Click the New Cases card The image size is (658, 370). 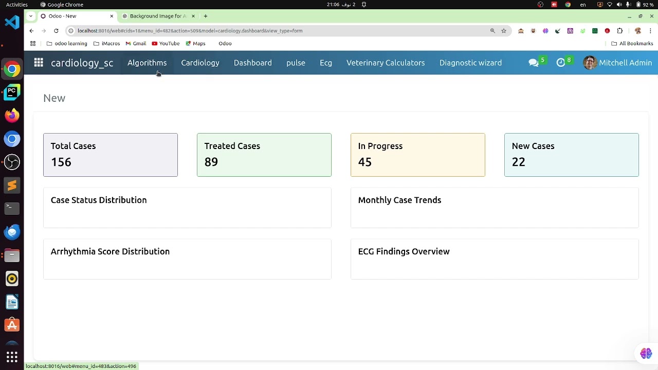click(x=572, y=155)
